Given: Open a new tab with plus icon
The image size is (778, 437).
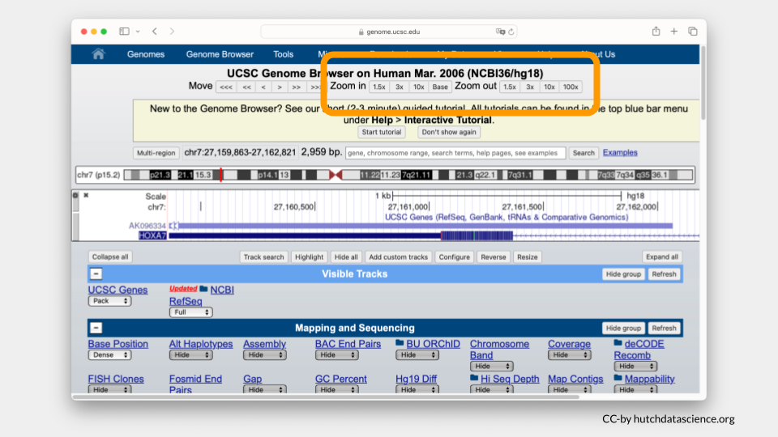Looking at the screenshot, I should point(673,32).
